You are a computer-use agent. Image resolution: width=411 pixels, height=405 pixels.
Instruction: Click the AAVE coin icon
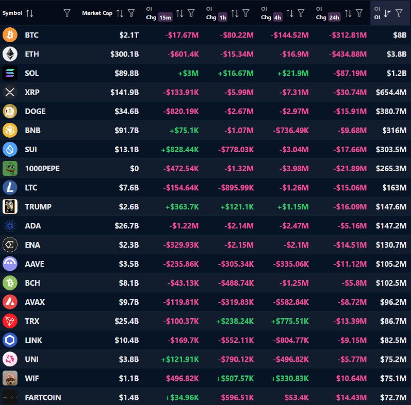click(10, 264)
